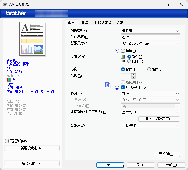Click the 雙面列印設定 button
This screenshot has width=188, height=170.
click(x=159, y=119)
